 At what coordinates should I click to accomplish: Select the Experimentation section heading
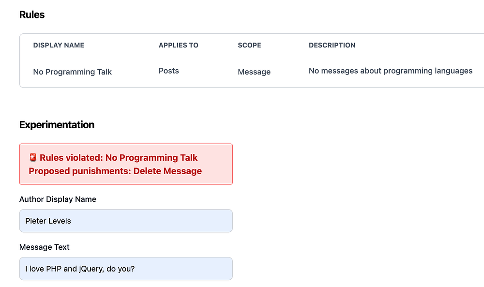[x=57, y=125]
